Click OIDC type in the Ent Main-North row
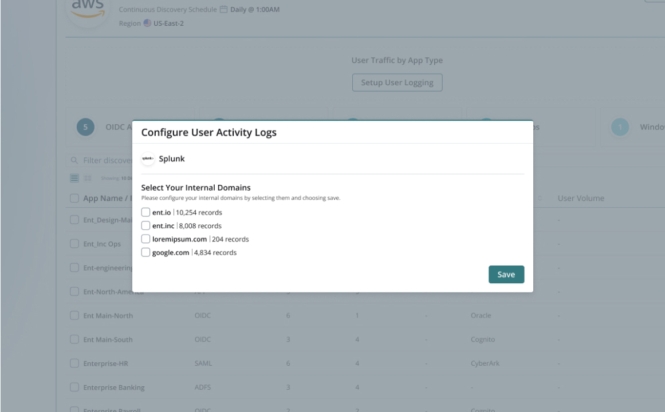This screenshot has height=412, width=665. pyautogui.click(x=203, y=315)
